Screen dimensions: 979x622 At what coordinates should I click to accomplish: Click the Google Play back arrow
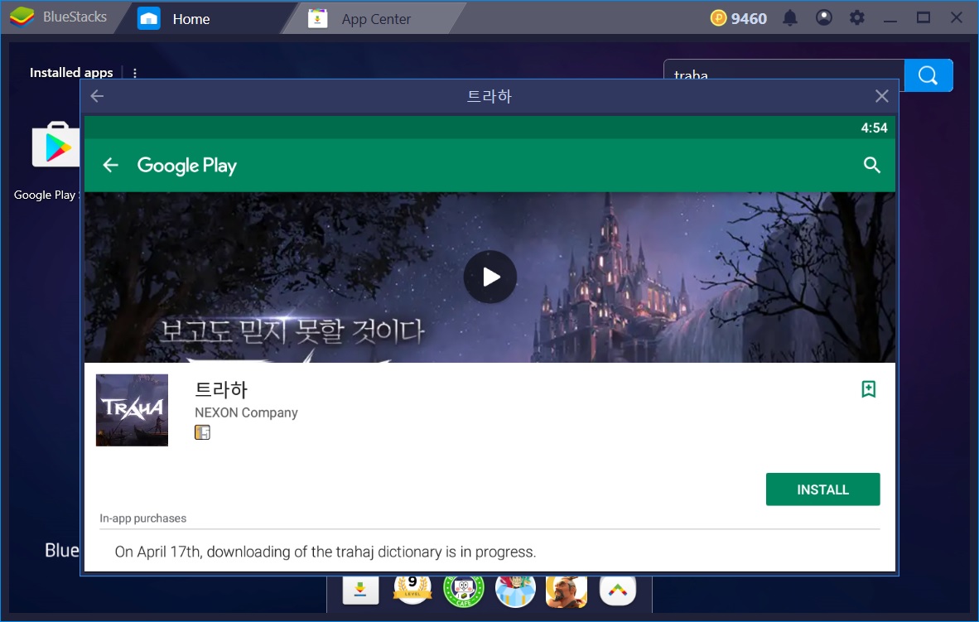[x=110, y=165]
